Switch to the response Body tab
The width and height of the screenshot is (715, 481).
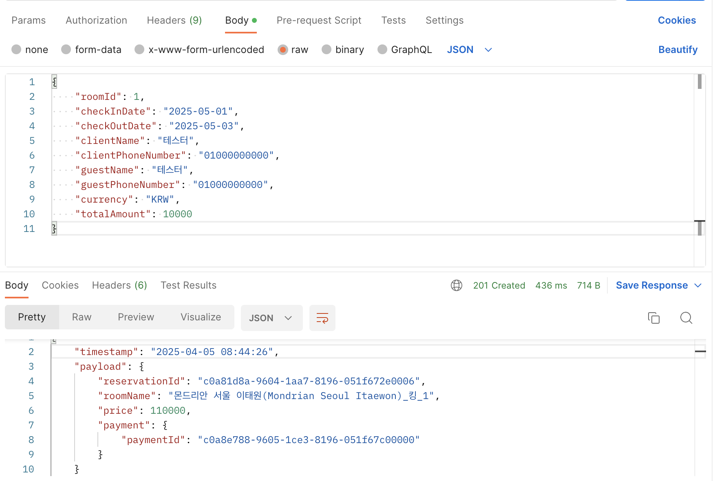click(x=17, y=285)
